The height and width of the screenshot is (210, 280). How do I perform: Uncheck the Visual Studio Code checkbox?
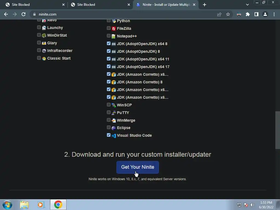click(x=109, y=135)
